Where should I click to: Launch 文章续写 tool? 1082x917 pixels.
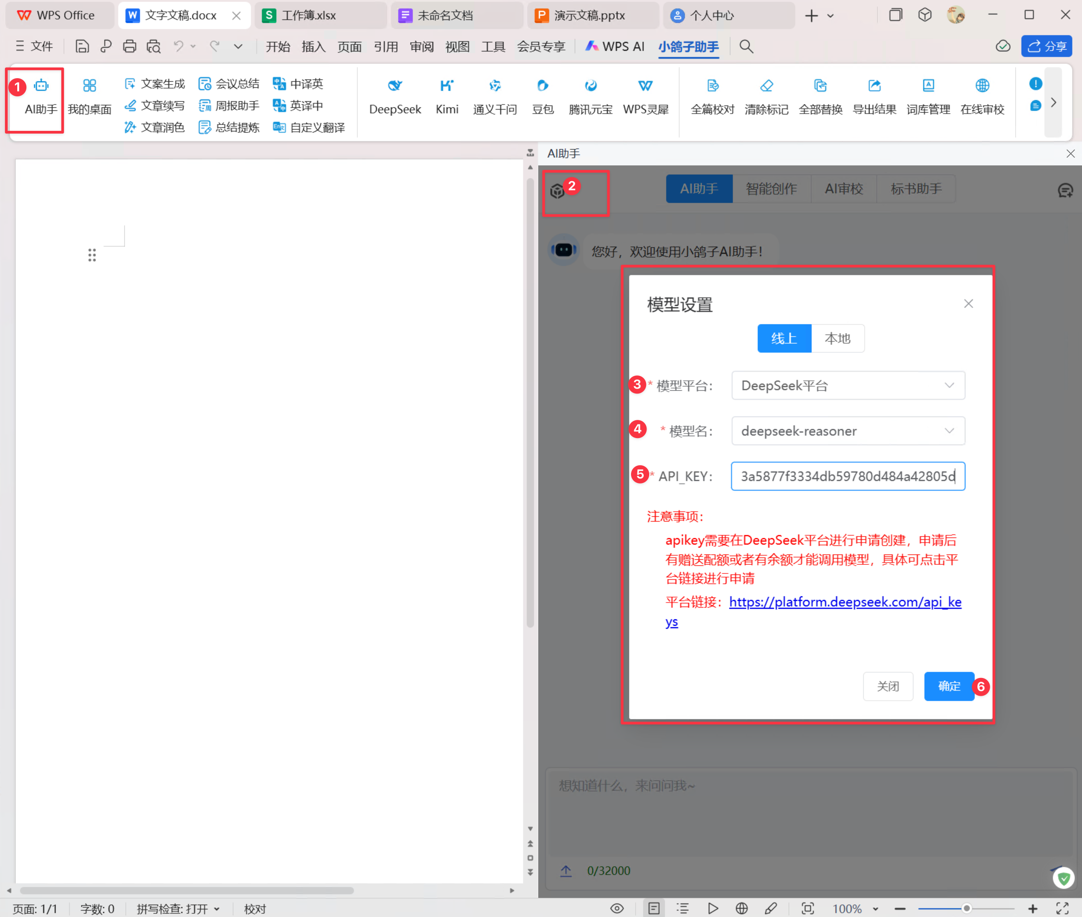(155, 105)
